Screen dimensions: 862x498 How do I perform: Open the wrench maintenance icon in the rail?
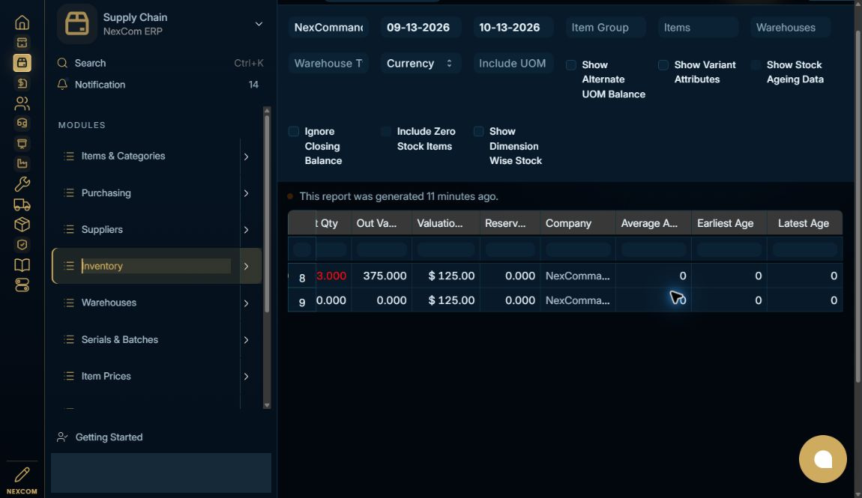[22, 184]
